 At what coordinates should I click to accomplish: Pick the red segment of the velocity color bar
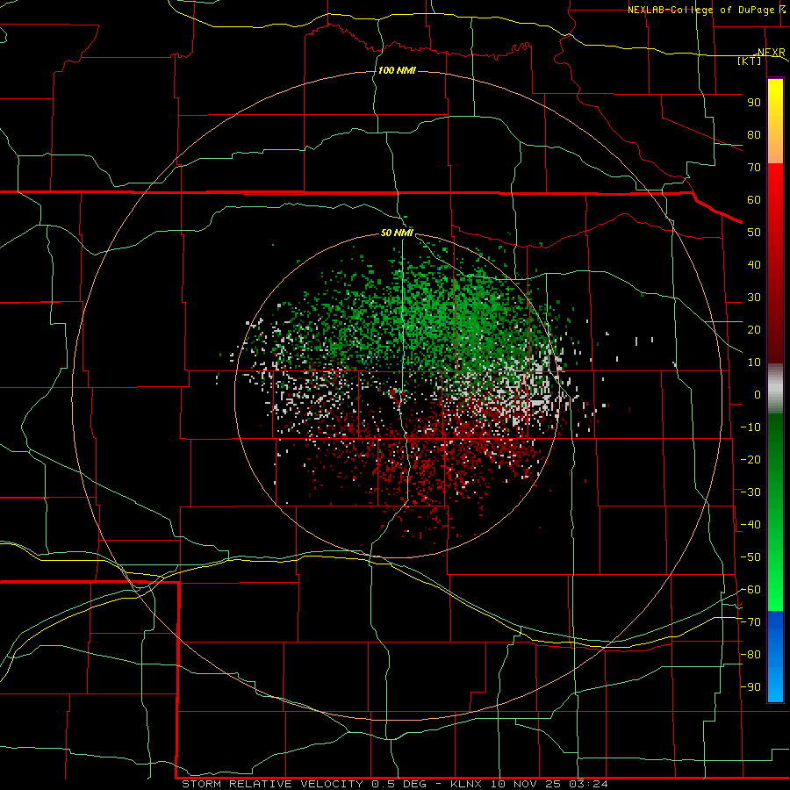[775, 263]
